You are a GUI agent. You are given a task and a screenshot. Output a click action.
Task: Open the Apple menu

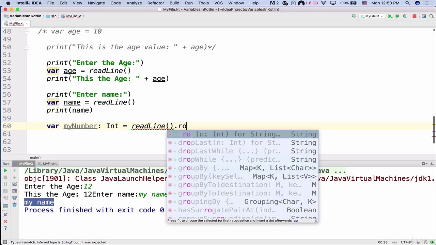(x=8, y=3)
